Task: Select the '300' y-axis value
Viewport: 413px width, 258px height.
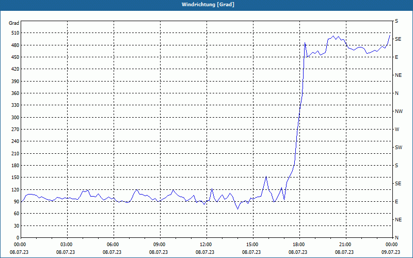Action: click(15, 118)
